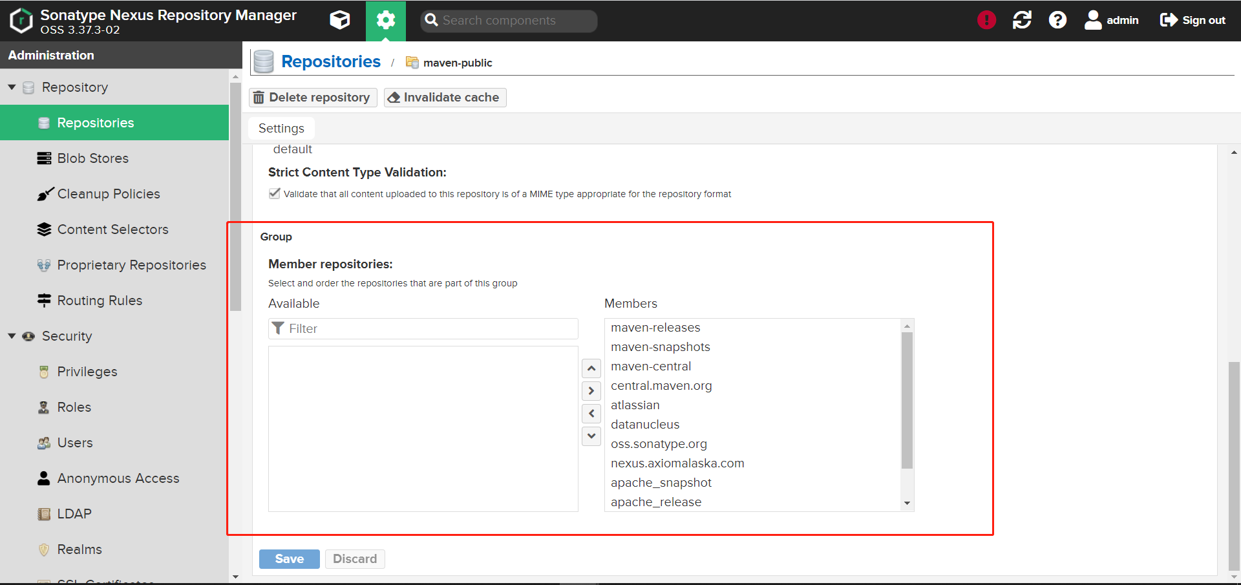
Task: Select oss.sonatype.org in Members list
Action: pyautogui.click(x=753, y=444)
